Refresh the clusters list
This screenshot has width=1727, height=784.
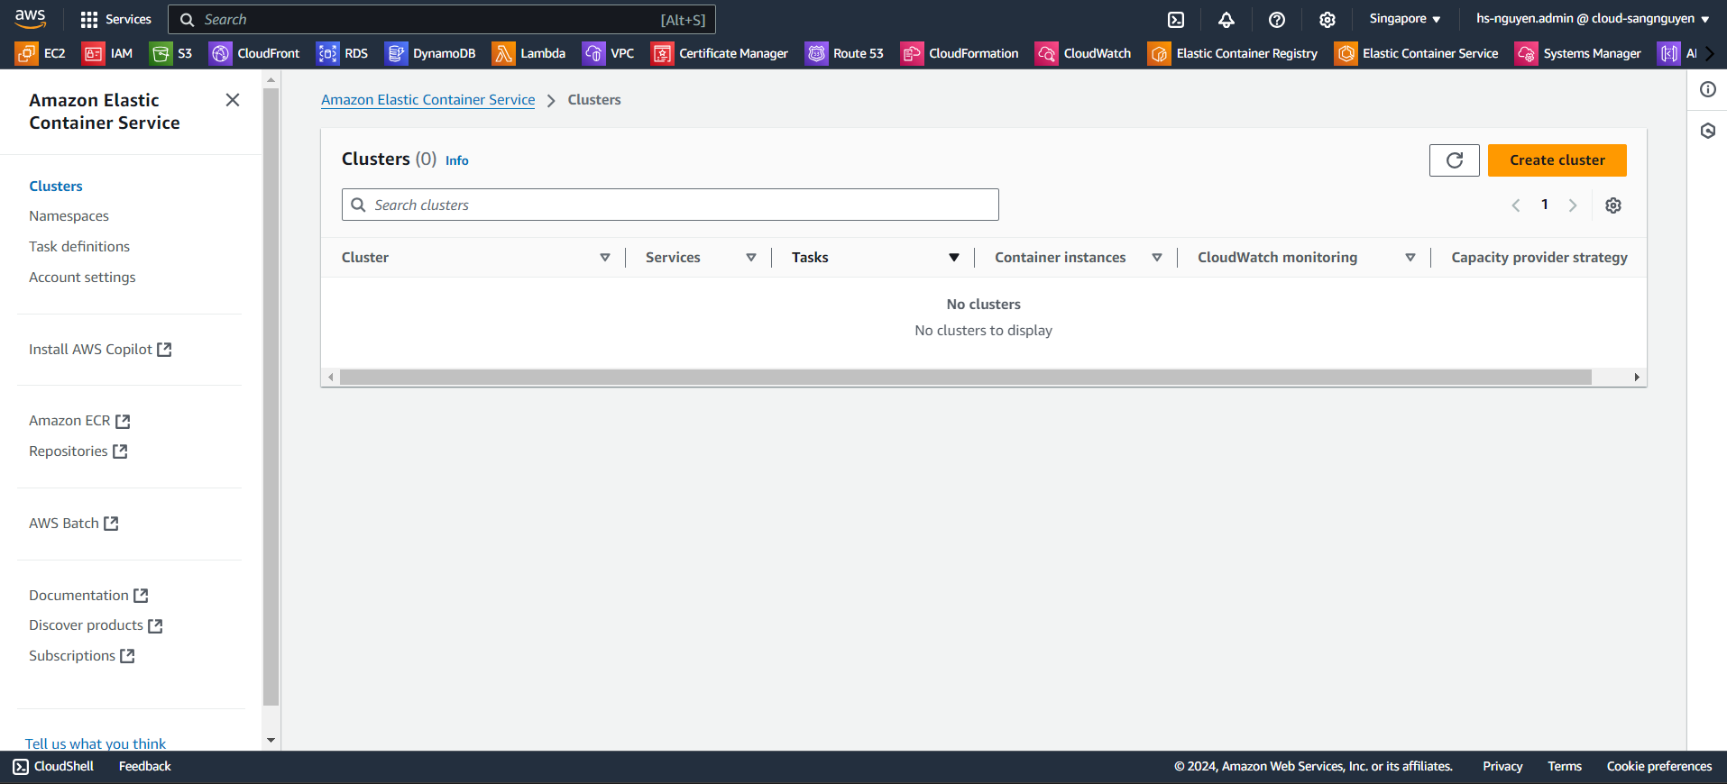pyautogui.click(x=1454, y=160)
